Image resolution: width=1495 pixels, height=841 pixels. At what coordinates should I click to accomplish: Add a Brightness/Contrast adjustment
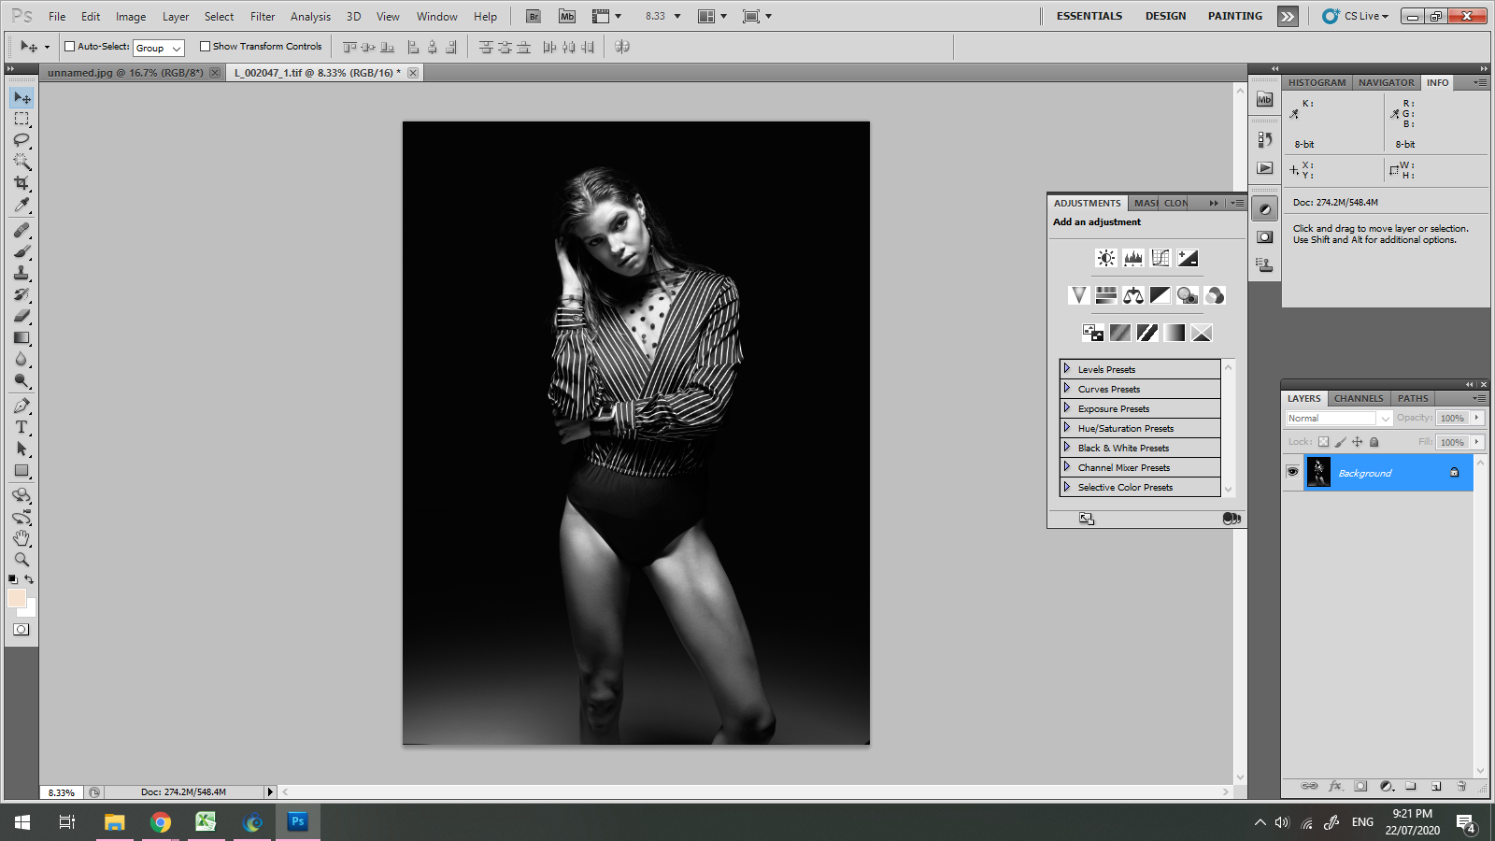(x=1106, y=258)
